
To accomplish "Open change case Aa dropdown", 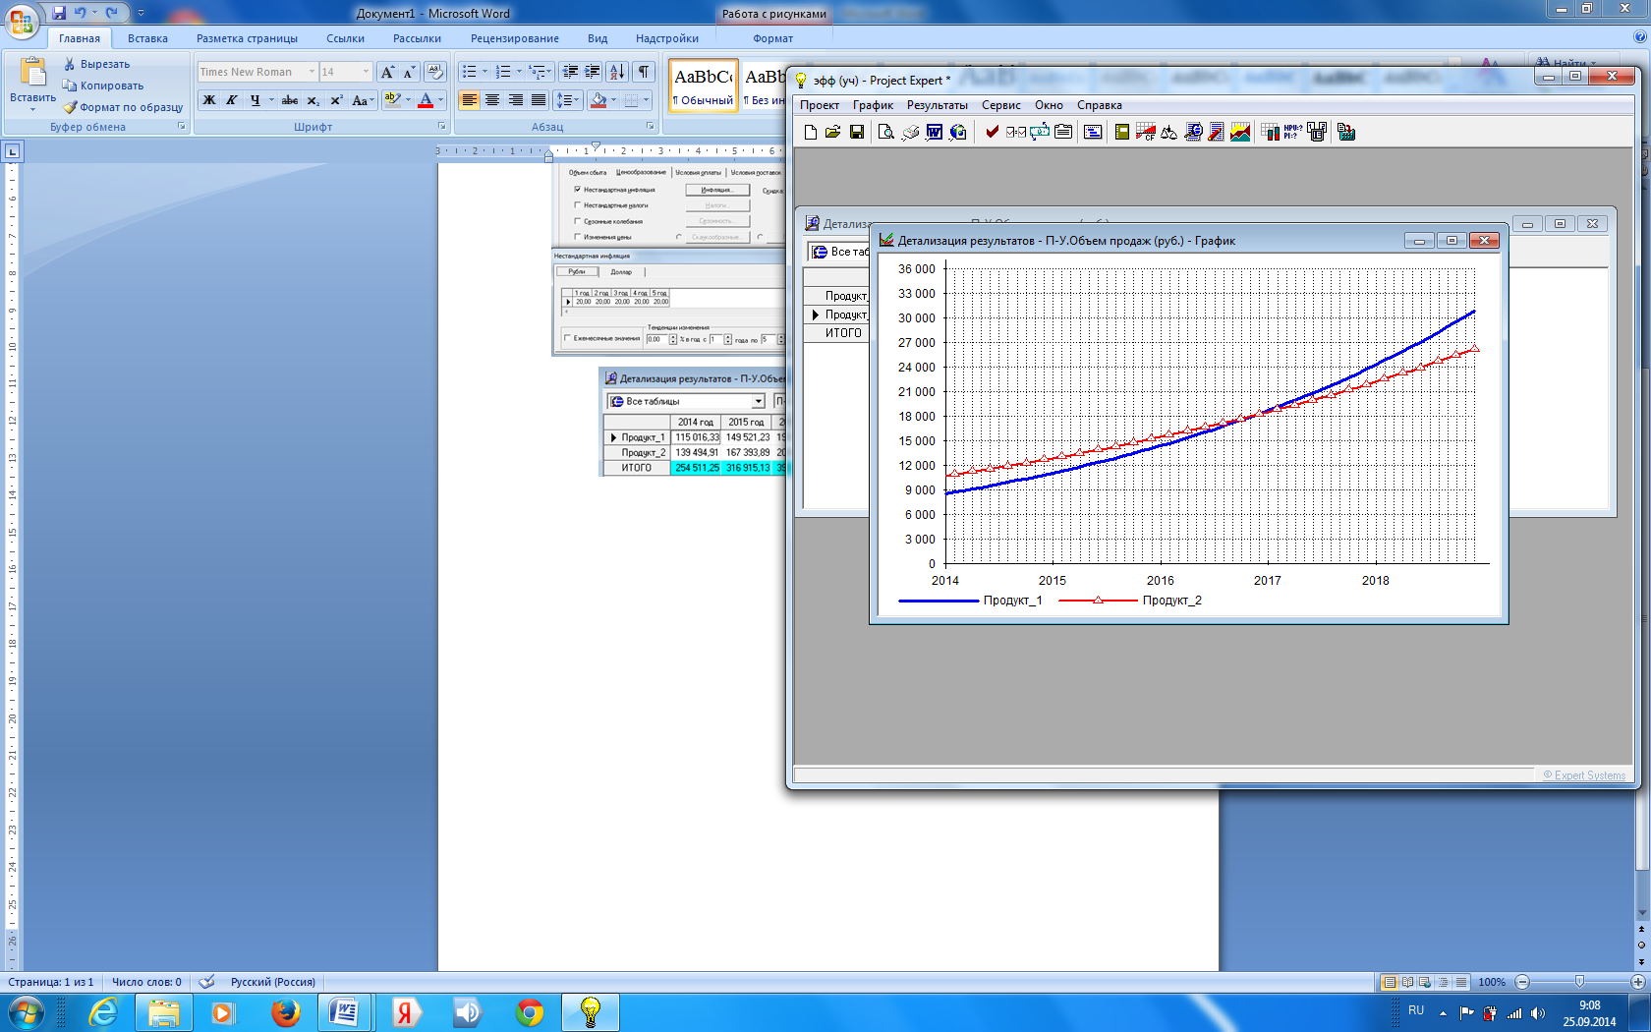I will tap(363, 100).
